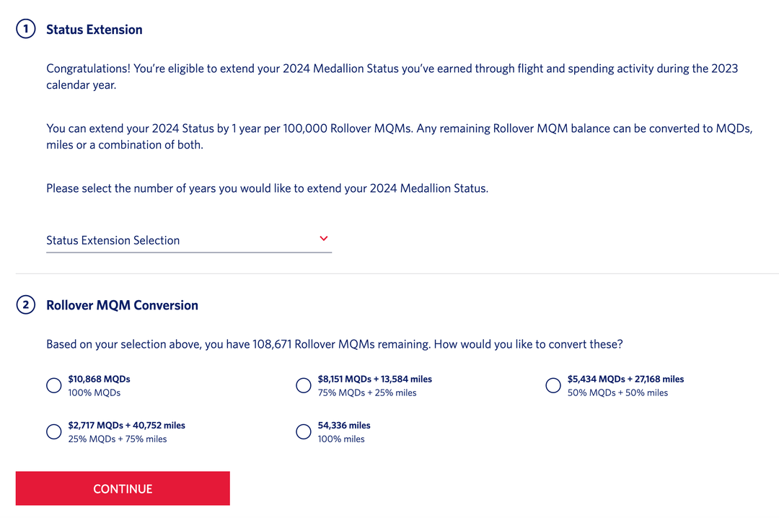Click the step 1 numbered circle icon
This screenshot has width=779, height=518.
point(25,30)
